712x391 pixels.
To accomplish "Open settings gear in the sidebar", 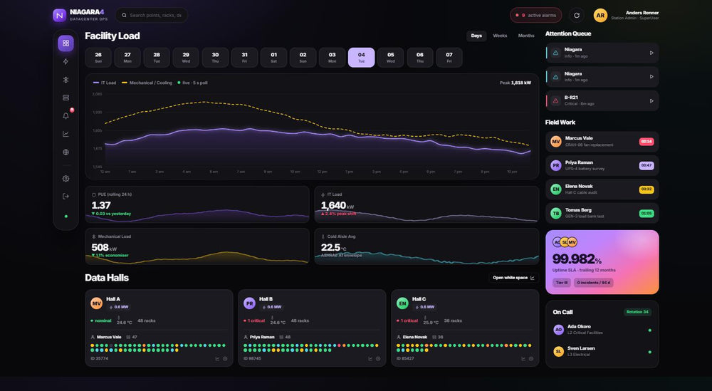I will pyautogui.click(x=66, y=179).
